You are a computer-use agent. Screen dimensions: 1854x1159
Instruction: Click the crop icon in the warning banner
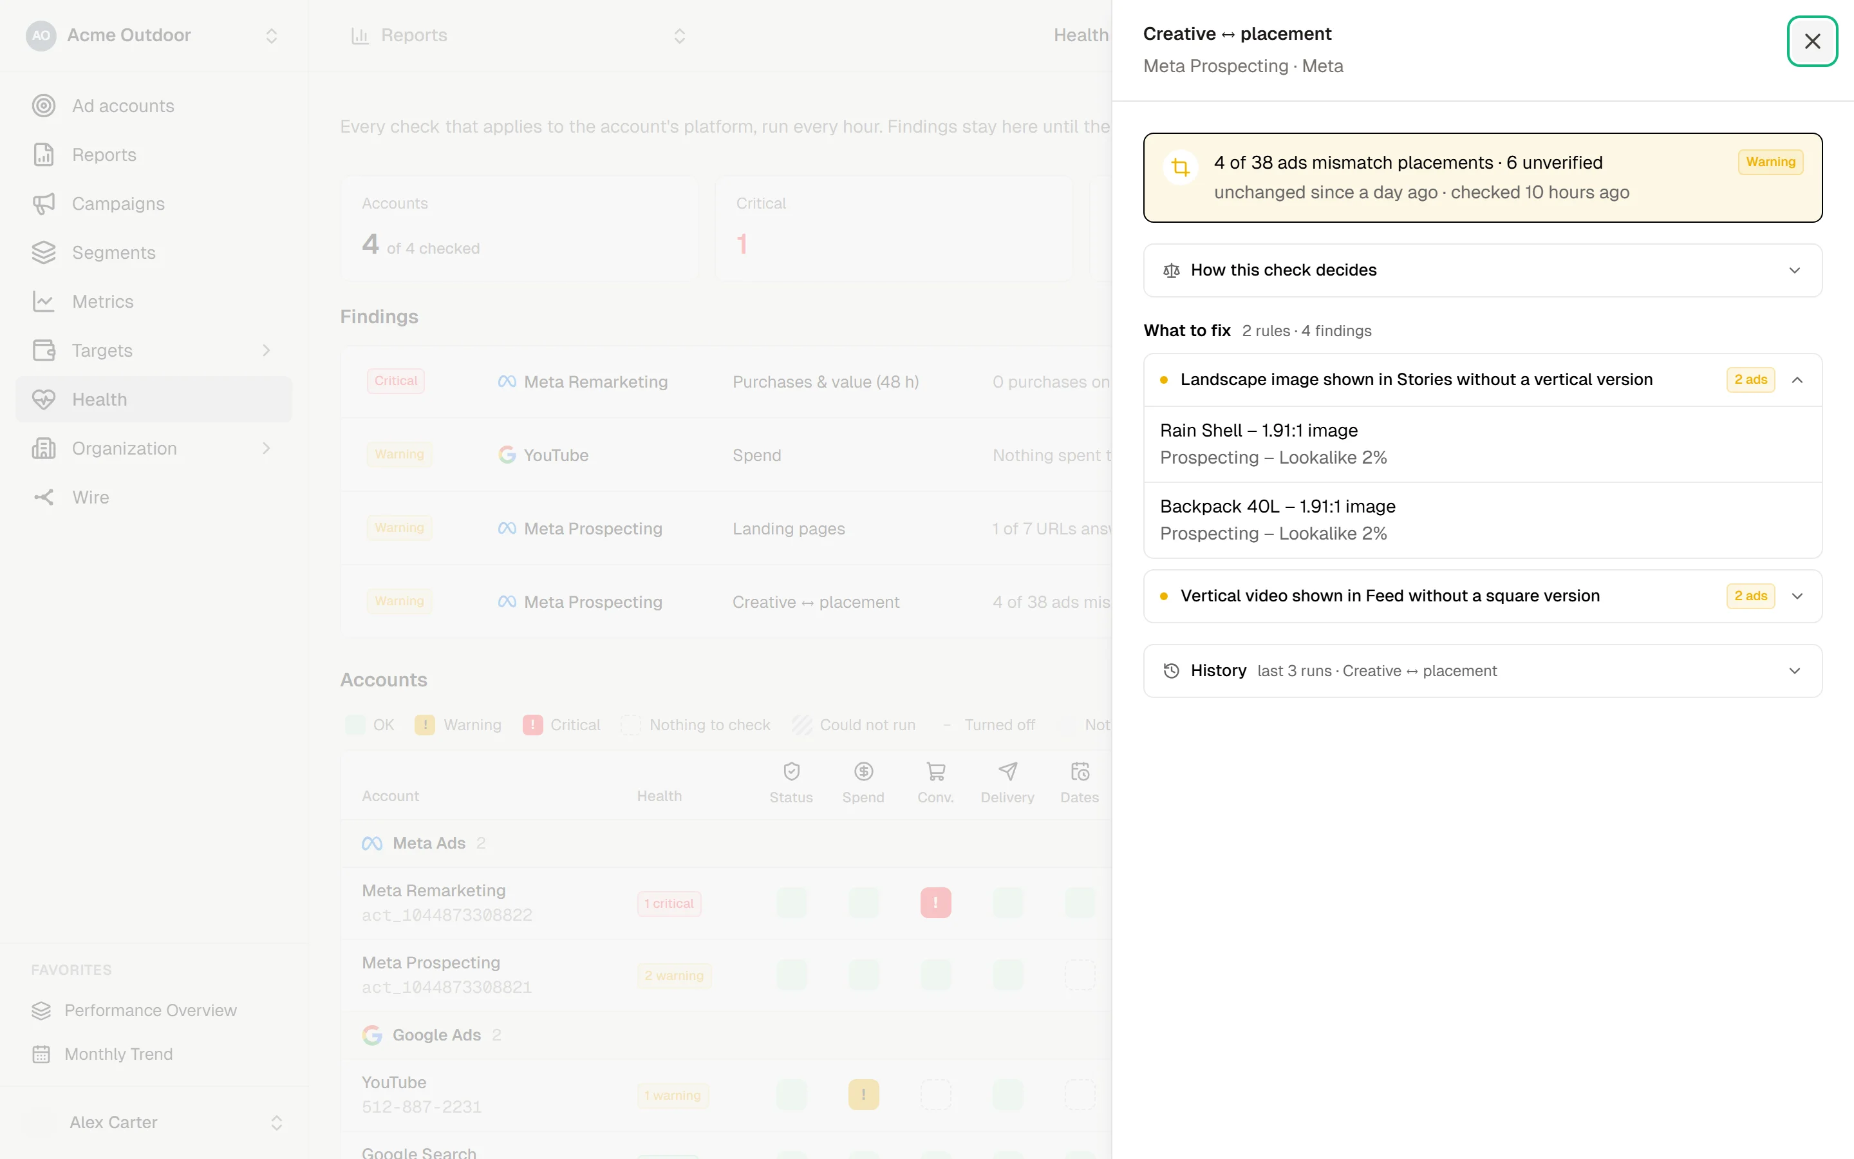tap(1181, 167)
